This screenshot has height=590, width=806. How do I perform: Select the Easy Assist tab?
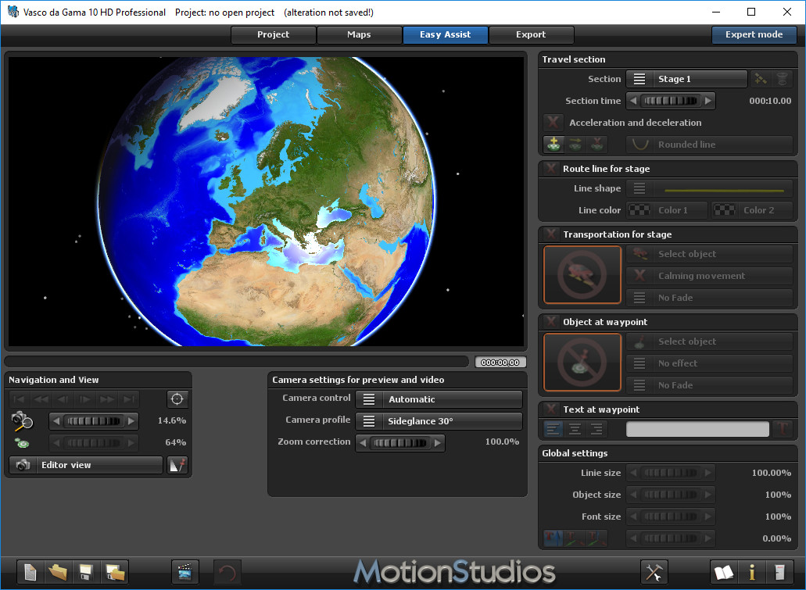(x=445, y=34)
